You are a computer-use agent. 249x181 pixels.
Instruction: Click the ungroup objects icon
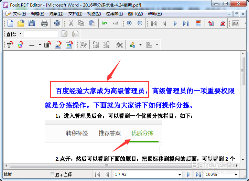point(107,45)
